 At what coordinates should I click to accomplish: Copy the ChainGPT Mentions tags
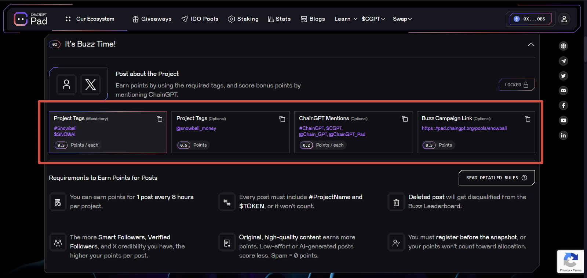404,119
